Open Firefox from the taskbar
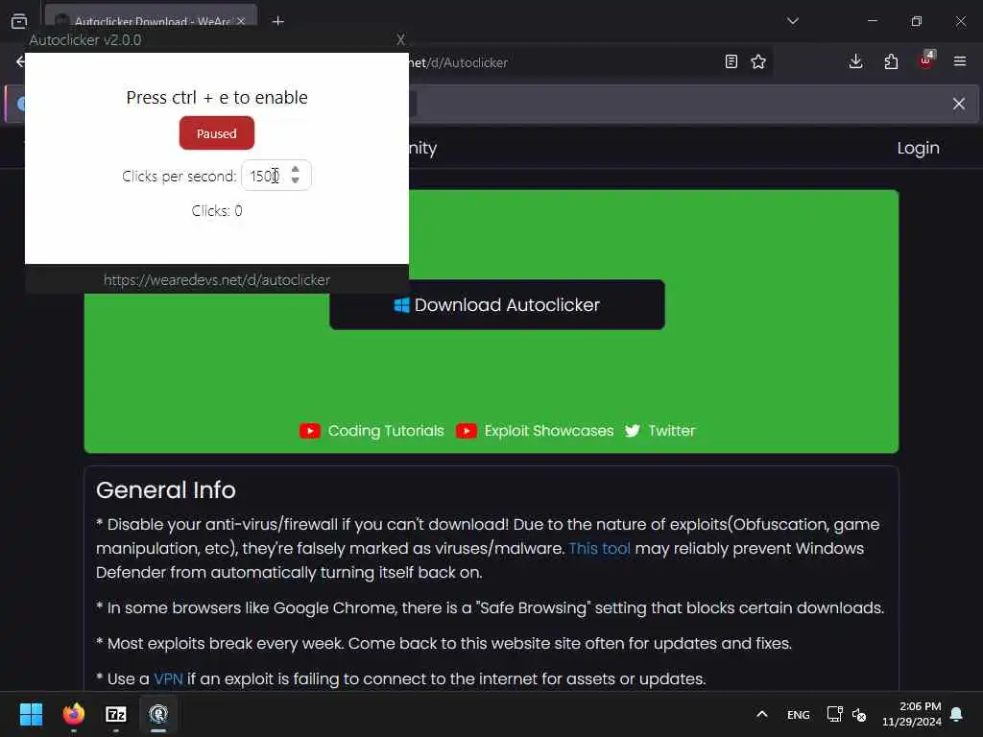The image size is (983, 737). pyautogui.click(x=73, y=714)
